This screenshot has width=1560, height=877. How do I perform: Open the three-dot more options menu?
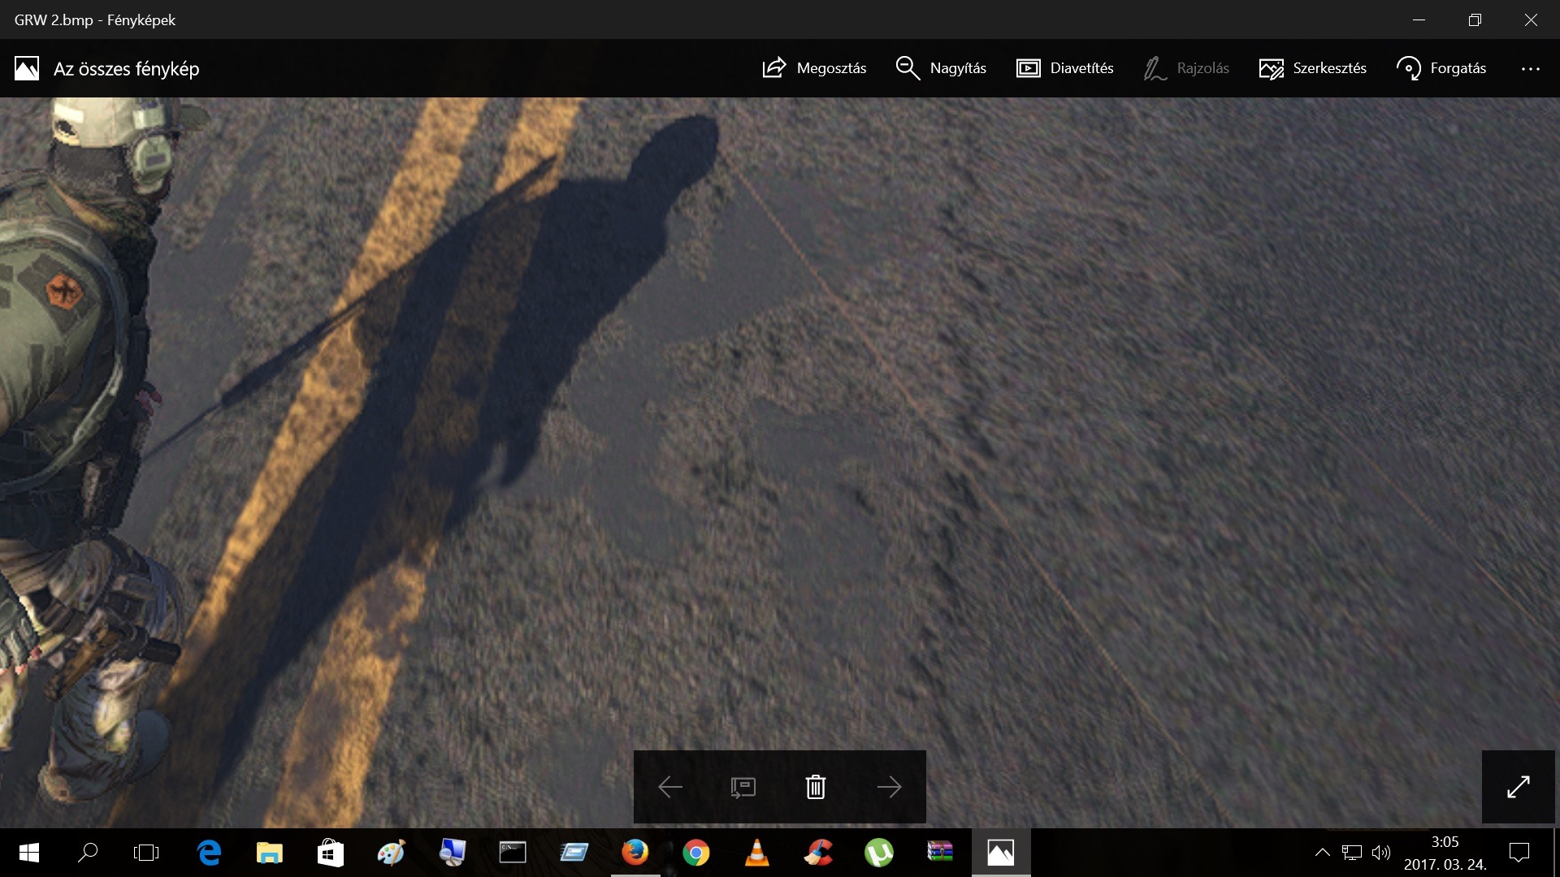coord(1530,69)
